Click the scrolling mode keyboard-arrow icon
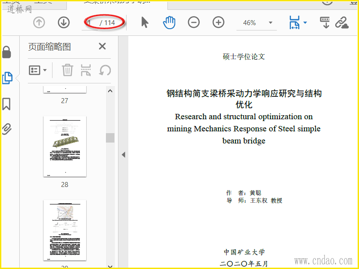This screenshot has height=269, width=359. tap(325, 22)
